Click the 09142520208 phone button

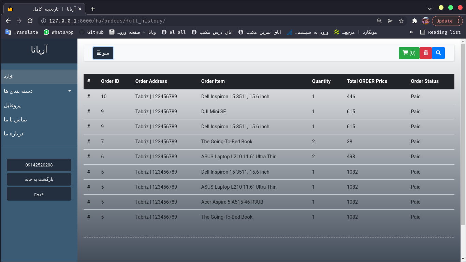point(39,165)
